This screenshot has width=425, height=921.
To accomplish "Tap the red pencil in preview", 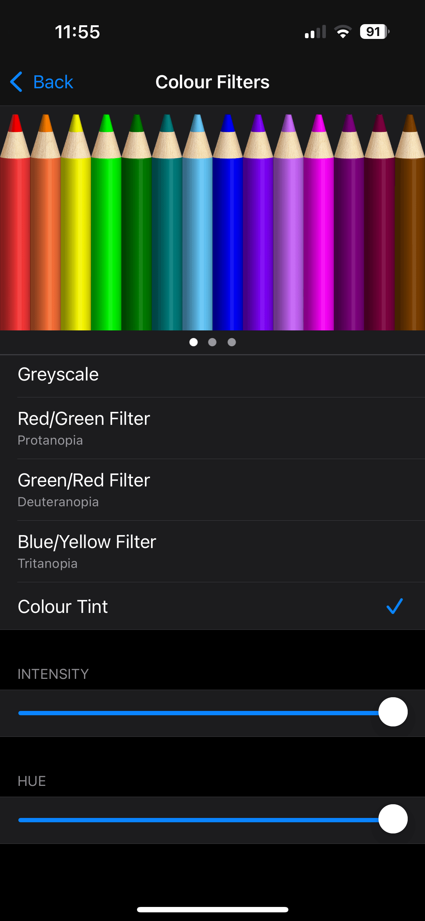I will (x=15, y=234).
